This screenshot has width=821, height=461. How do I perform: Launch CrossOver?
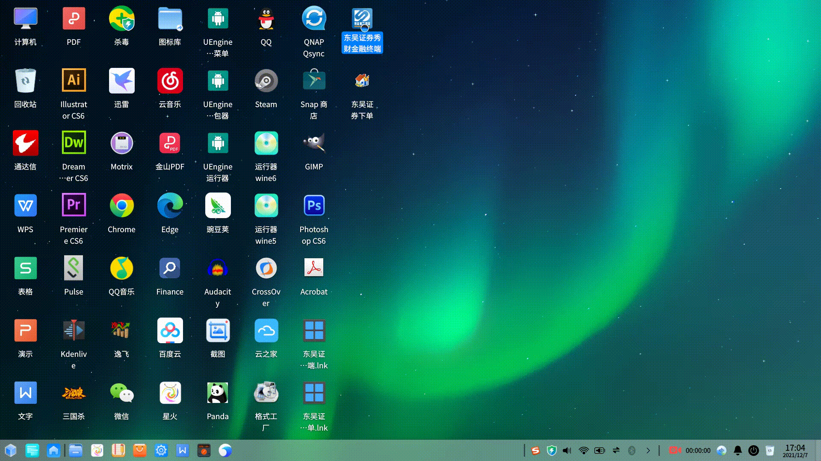(266, 268)
